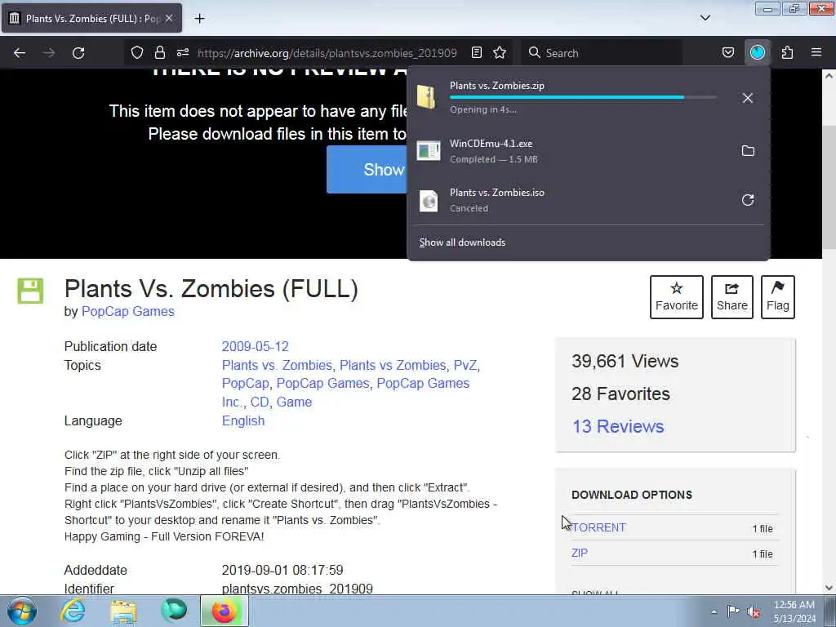
Task: Open the tracking protection shield icon
Action: tap(137, 52)
